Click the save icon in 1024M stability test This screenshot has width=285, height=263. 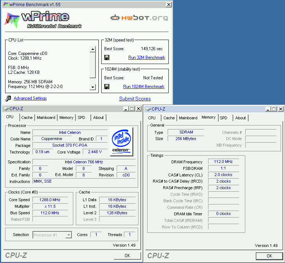[107, 87]
